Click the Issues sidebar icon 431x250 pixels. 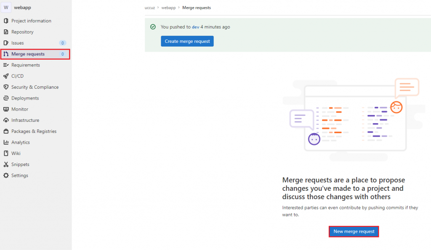[x=6, y=43]
